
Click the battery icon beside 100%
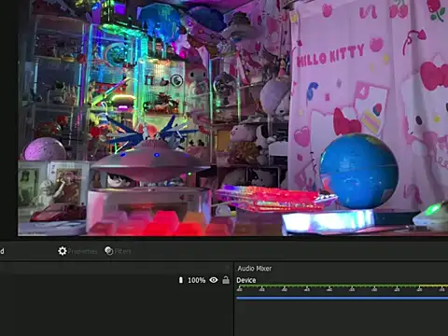181,280
